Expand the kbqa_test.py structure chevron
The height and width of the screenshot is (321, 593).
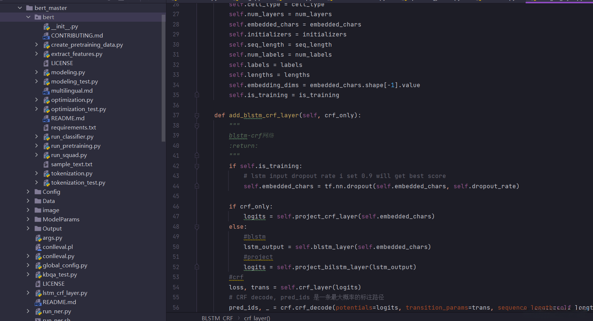pos(28,274)
